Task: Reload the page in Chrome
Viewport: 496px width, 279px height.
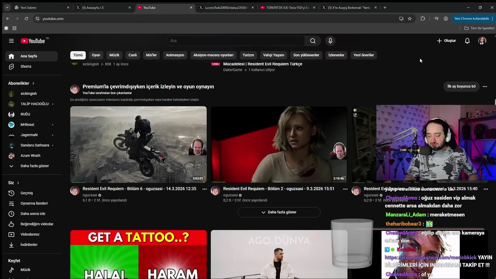Action: point(26,19)
